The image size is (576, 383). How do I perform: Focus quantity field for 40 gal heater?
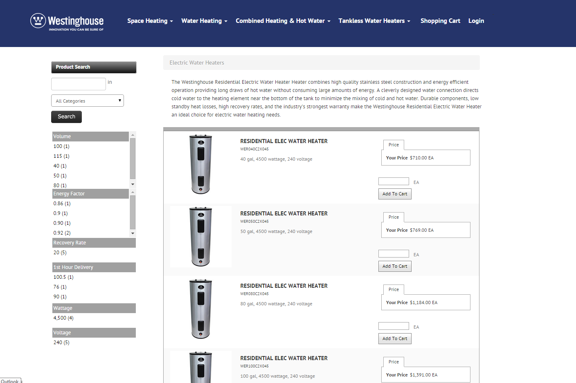click(394, 181)
